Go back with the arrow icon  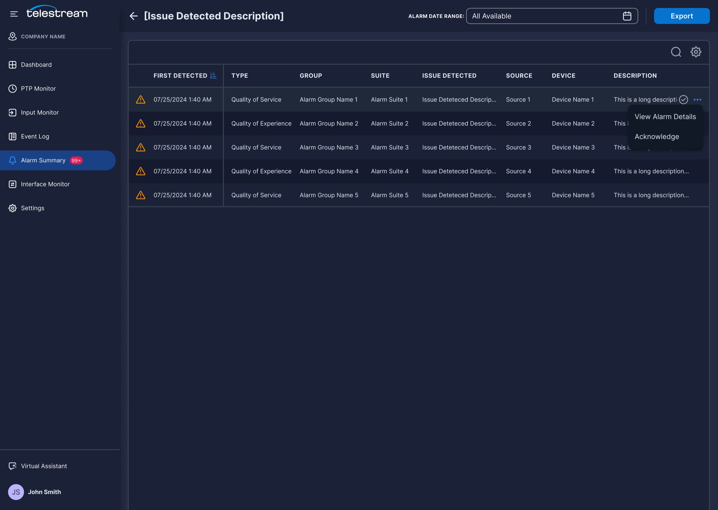point(133,16)
